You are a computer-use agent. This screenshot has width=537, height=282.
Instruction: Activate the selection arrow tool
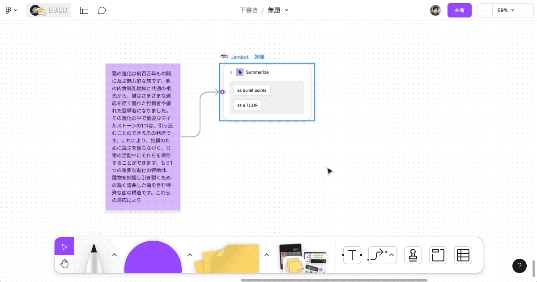pos(64,246)
